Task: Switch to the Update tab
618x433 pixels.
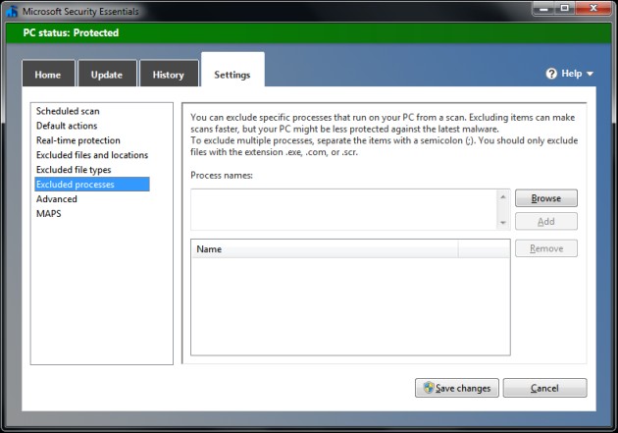Action: point(107,74)
